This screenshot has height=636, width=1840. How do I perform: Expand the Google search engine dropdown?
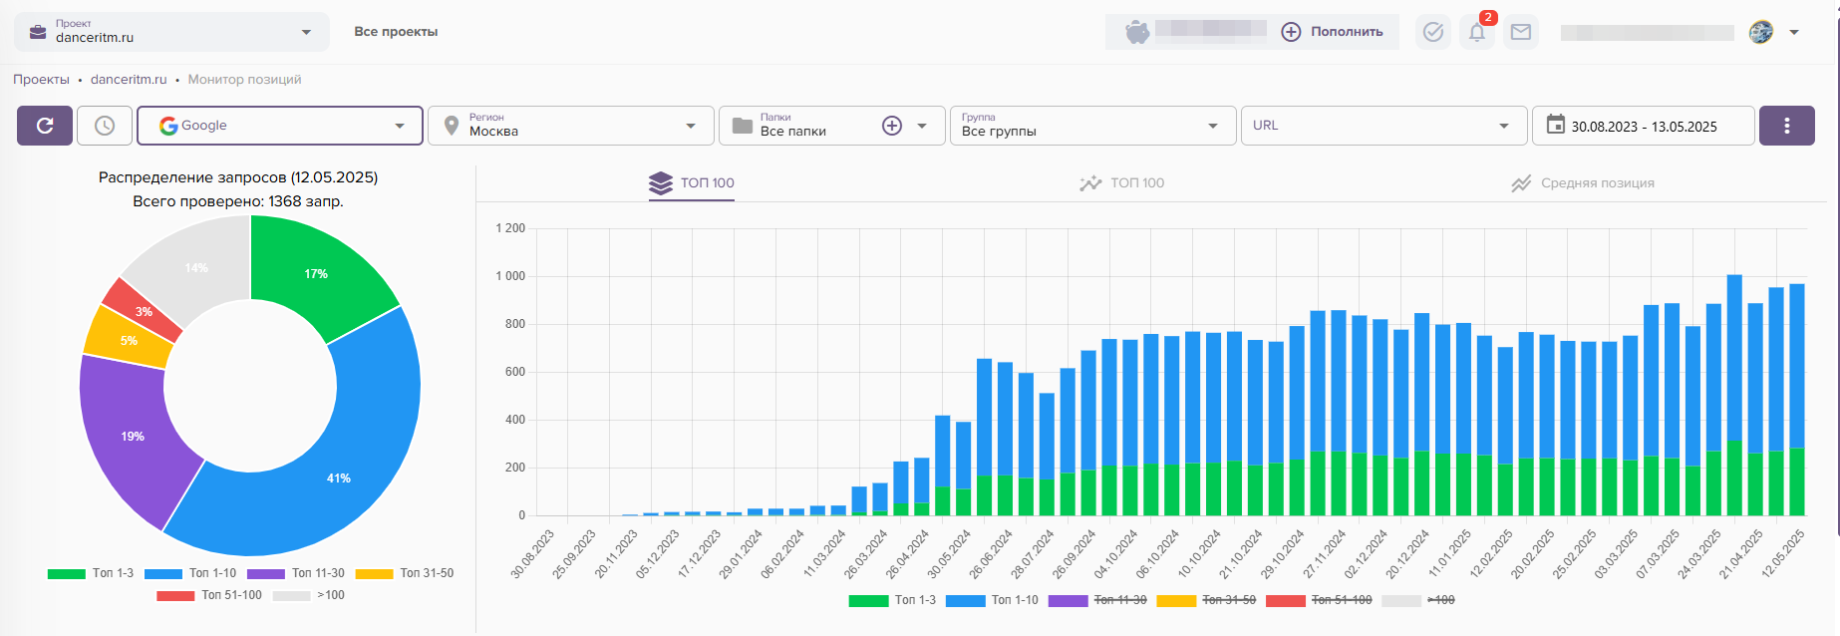(280, 126)
